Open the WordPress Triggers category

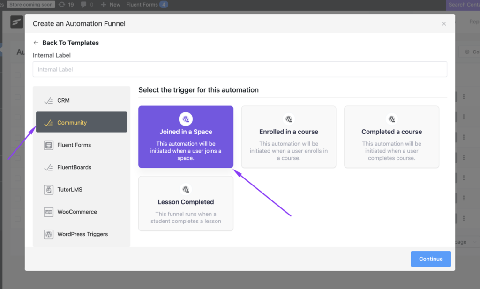coord(82,234)
